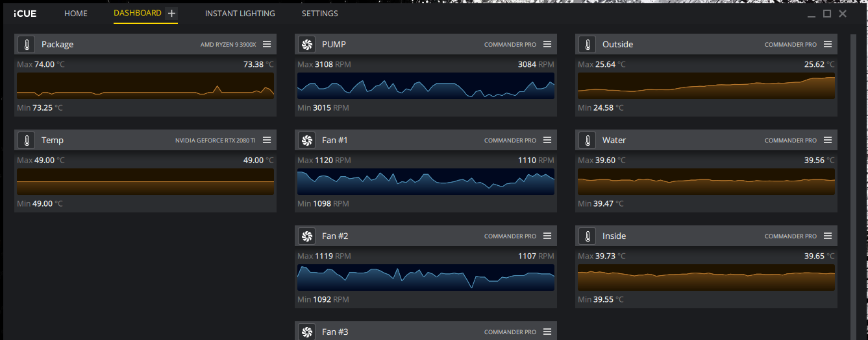Screen dimensions: 868x340
Task: Click the fan icon on Fan #3 widget
Action: (307, 332)
